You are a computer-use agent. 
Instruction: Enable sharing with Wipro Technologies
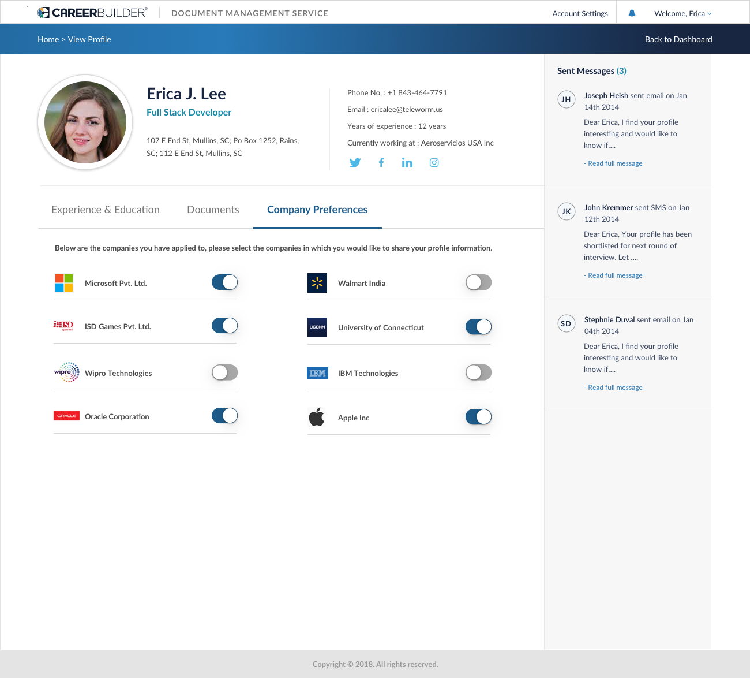(224, 372)
